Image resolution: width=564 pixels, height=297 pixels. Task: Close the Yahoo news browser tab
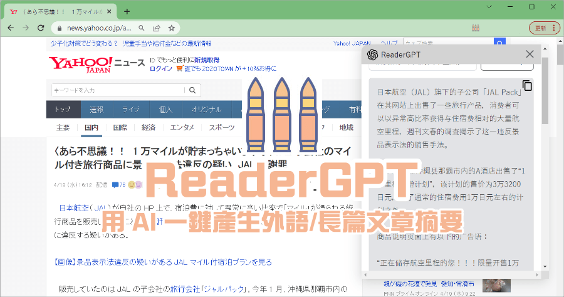(x=109, y=11)
